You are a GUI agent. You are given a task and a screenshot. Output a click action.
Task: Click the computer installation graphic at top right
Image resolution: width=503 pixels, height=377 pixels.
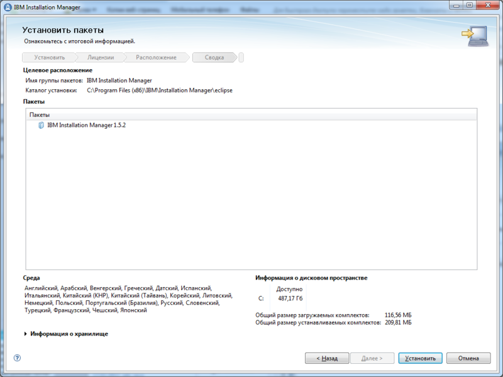pyautogui.click(x=476, y=36)
